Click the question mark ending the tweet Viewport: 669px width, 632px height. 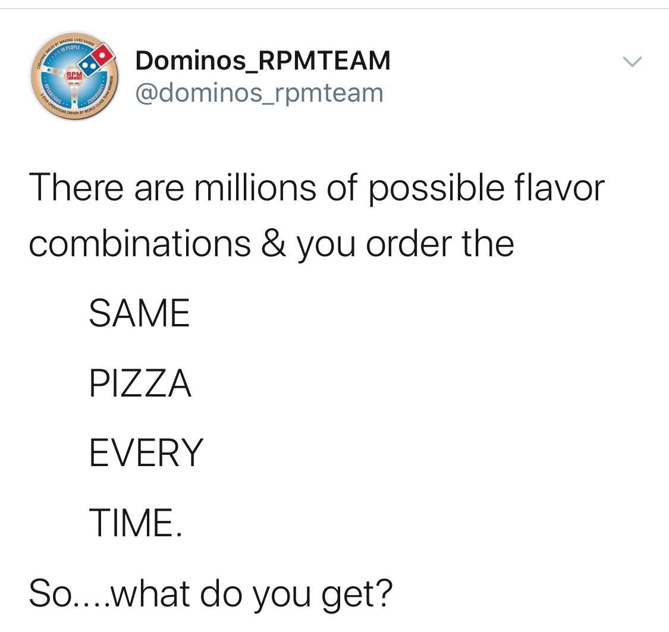click(384, 592)
